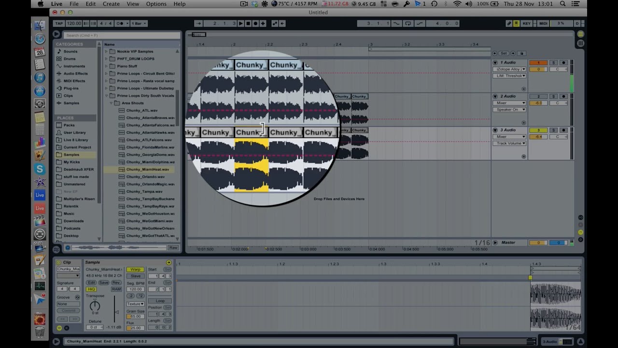Toggle the MIDI map mode switch
Screen dimensions: 618x348
(x=543, y=23)
